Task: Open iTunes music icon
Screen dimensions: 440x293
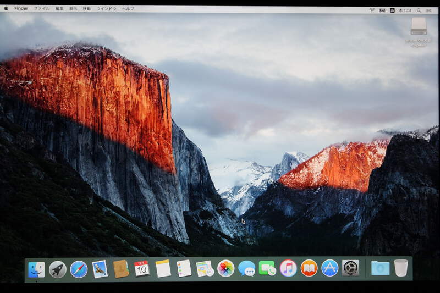Action: point(288,268)
